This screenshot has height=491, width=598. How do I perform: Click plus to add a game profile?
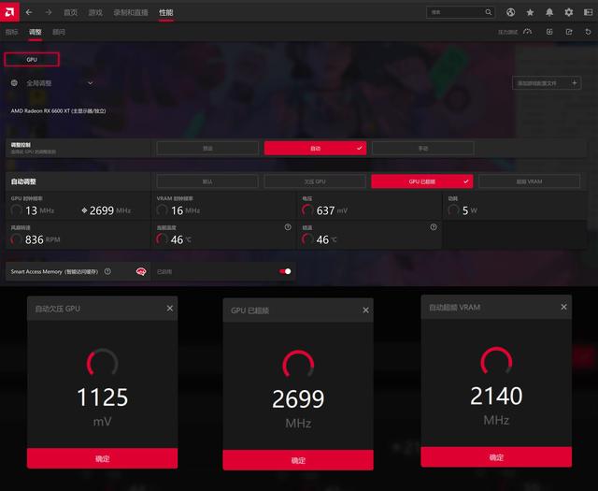click(575, 83)
